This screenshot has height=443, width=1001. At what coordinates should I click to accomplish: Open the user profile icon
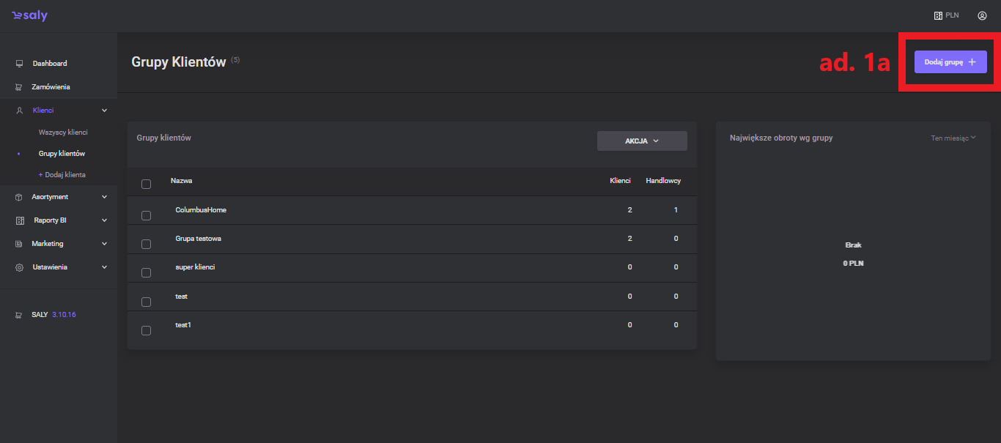[982, 15]
